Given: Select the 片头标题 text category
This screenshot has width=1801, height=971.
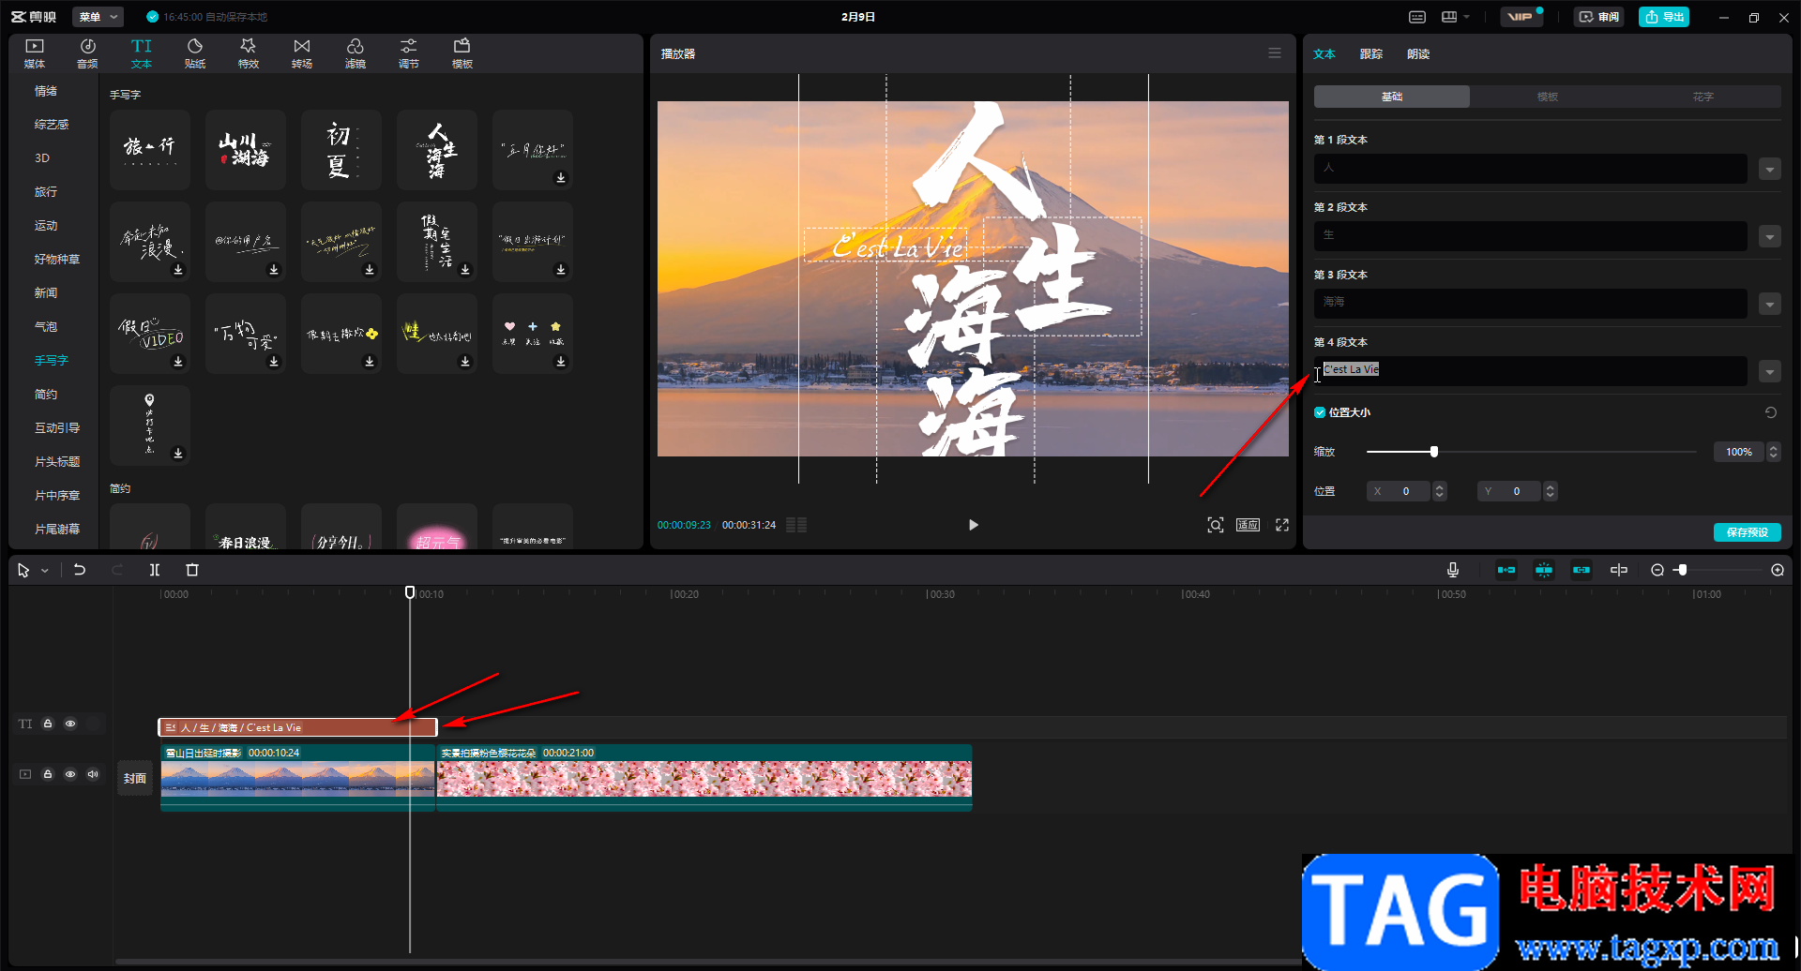Looking at the screenshot, I should click(x=57, y=462).
